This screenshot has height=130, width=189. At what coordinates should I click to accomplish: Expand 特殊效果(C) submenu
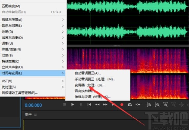pyautogui.click(x=33, y=61)
